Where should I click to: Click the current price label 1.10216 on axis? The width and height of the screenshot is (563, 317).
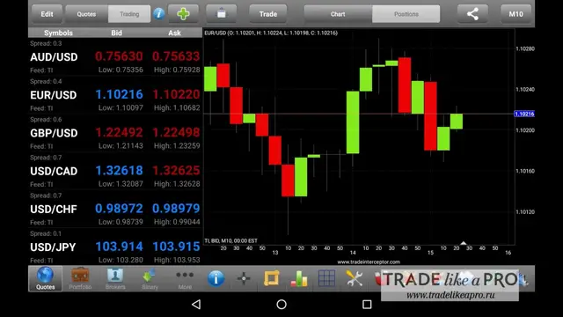pyautogui.click(x=524, y=114)
